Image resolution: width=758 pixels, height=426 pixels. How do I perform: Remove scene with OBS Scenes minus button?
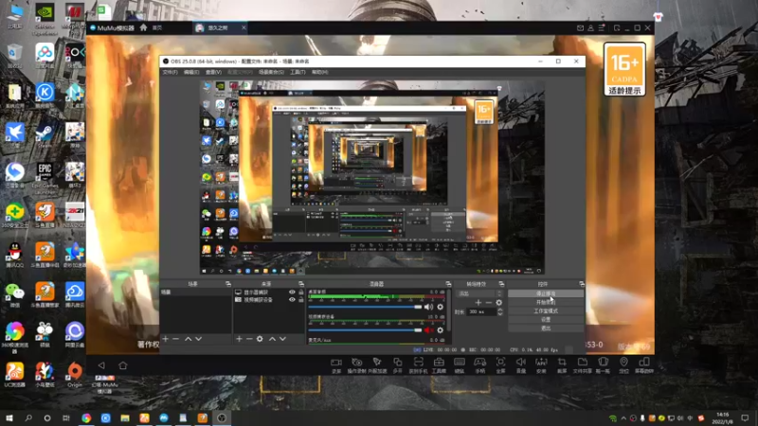coord(176,339)
